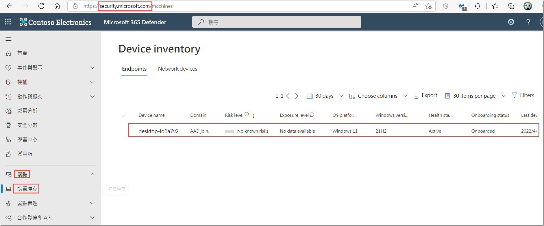
Task: Click the threat analytics icon beside 威脅分析
Action: 9,111
